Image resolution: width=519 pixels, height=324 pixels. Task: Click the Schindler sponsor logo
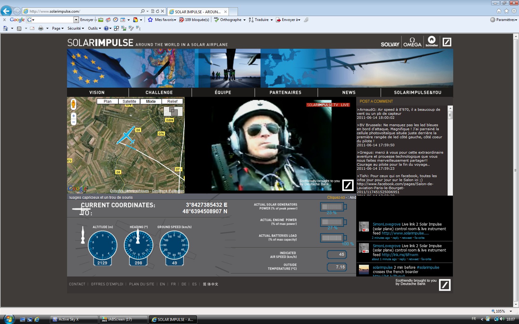(432, 41)
